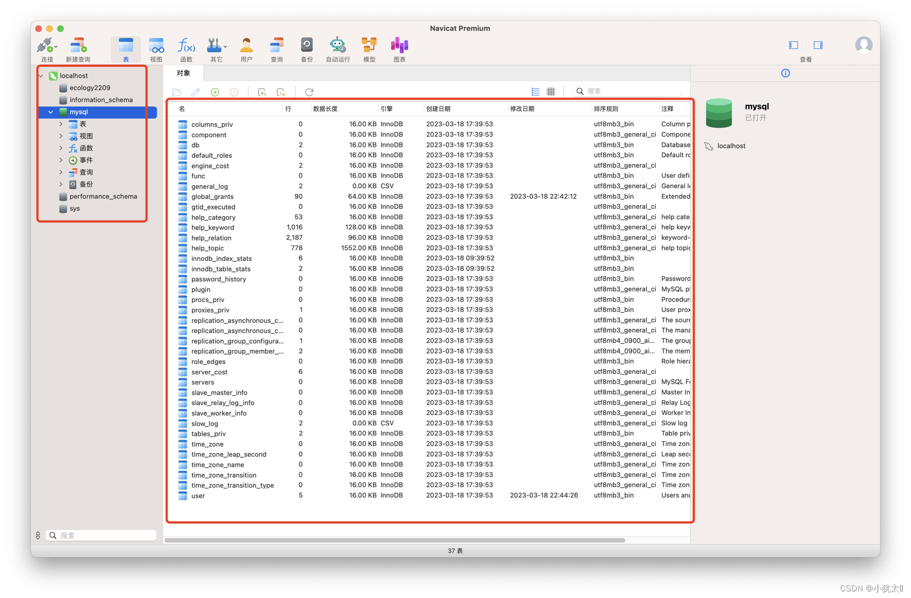The width and height of the screenshot is (911, 598).
Task: Expand the 查询 (queries) tree node
Action: coord(61,172)
